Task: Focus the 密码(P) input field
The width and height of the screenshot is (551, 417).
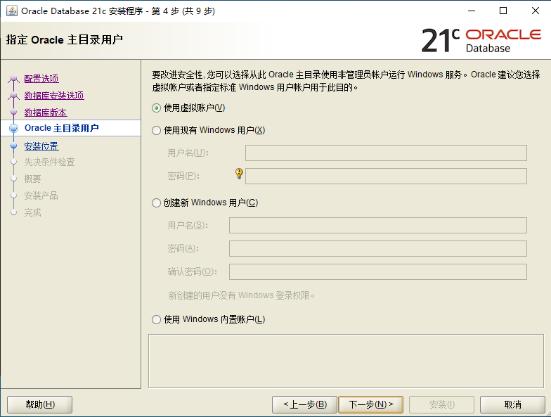Action: click(386, 176)
